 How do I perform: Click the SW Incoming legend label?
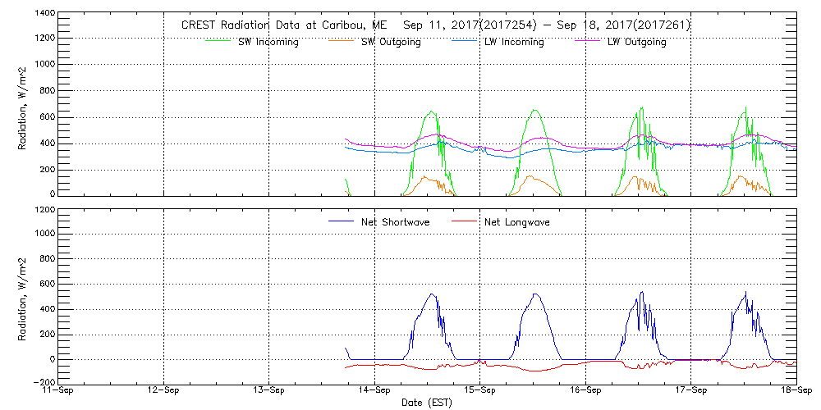click(264, 42)
